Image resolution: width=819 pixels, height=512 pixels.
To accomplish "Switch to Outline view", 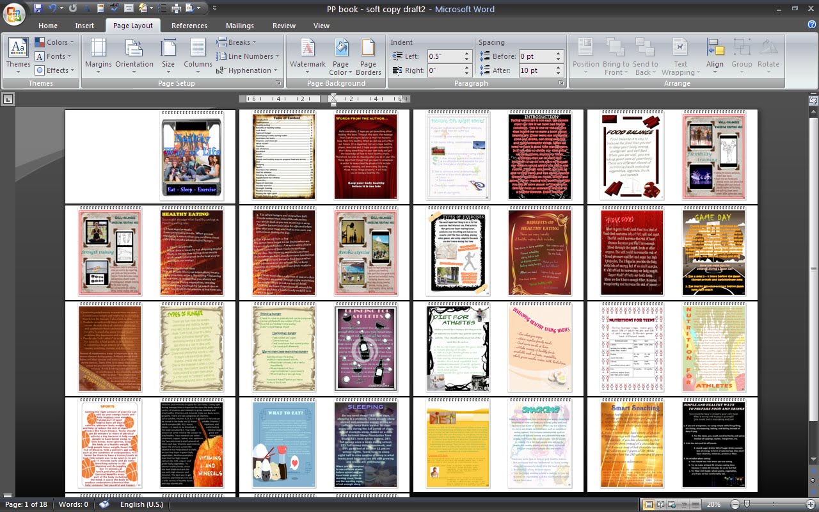I will tap(684, 504).
